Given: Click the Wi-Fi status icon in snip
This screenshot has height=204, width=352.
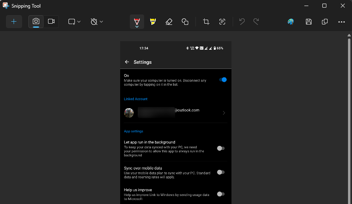Looking at the screenshot, I should (x=197, y=48).
